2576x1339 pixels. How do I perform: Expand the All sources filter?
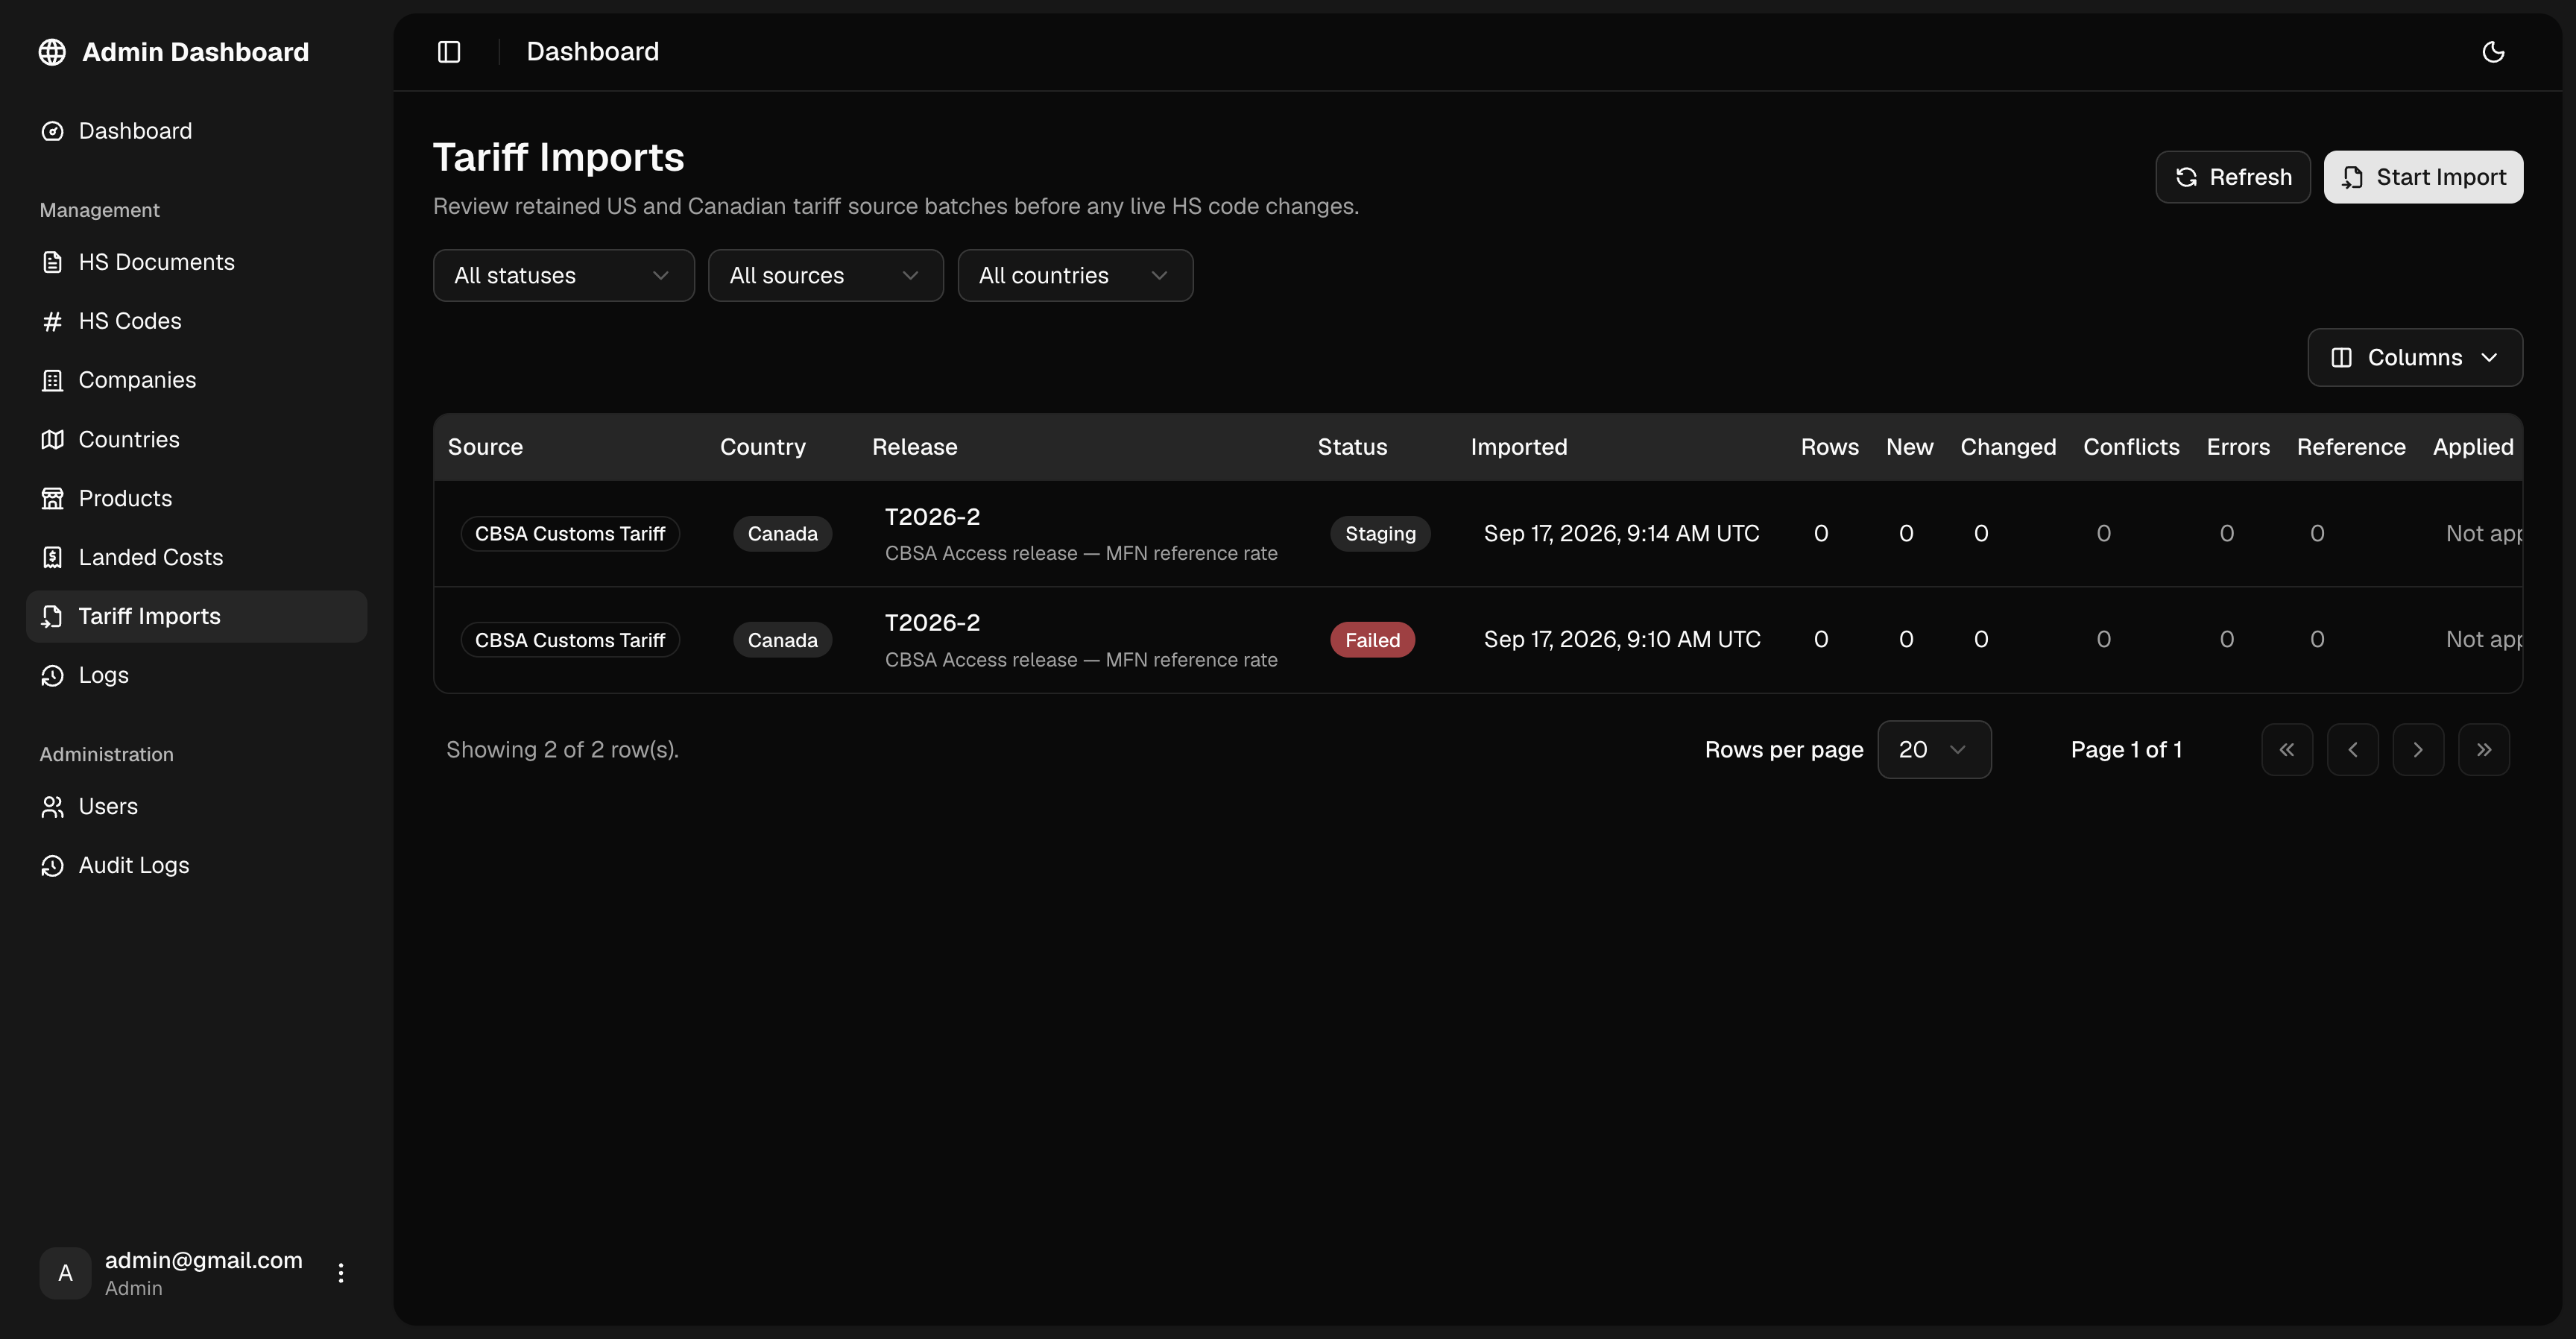click(826, 275)
